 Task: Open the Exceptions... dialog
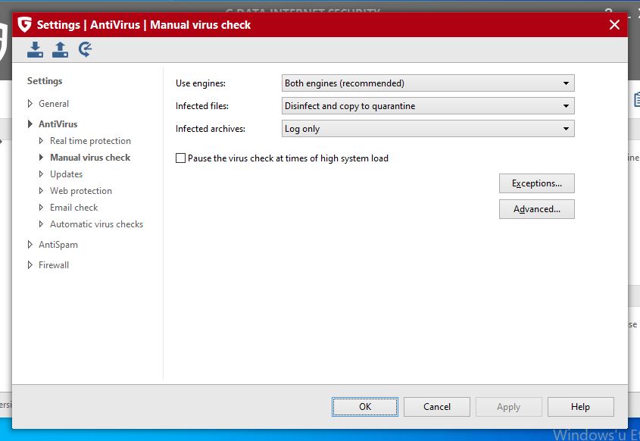click(537, 183)
